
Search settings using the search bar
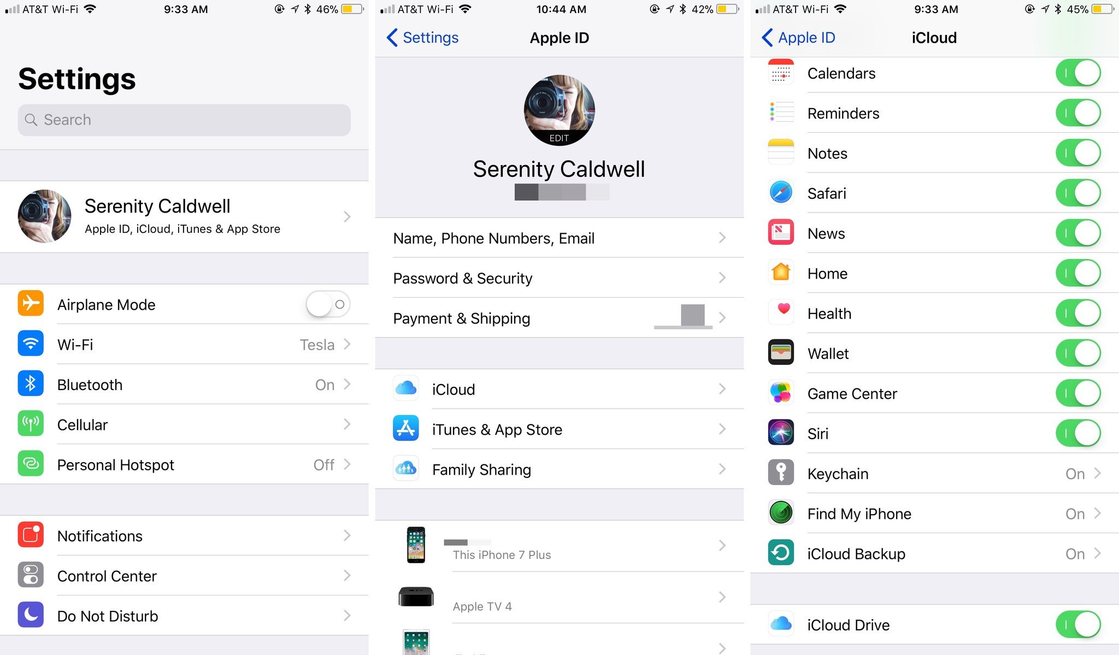pyautogui.click(x=182, y=119)
